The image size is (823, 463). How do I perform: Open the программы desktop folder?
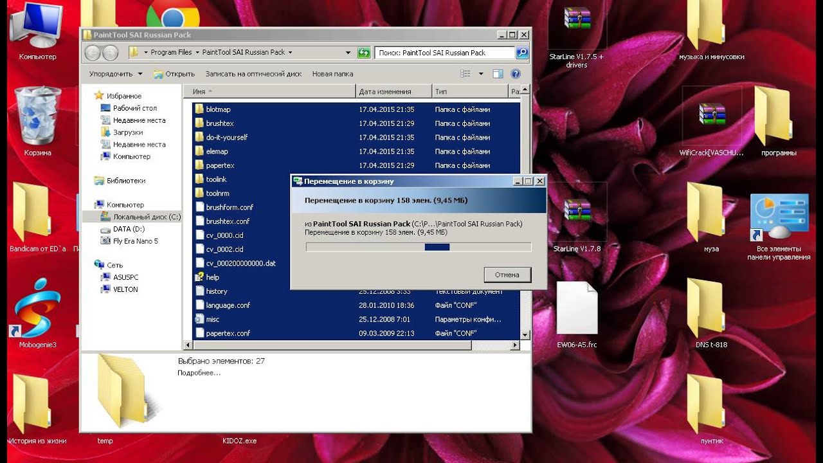[x=779, y=122]
